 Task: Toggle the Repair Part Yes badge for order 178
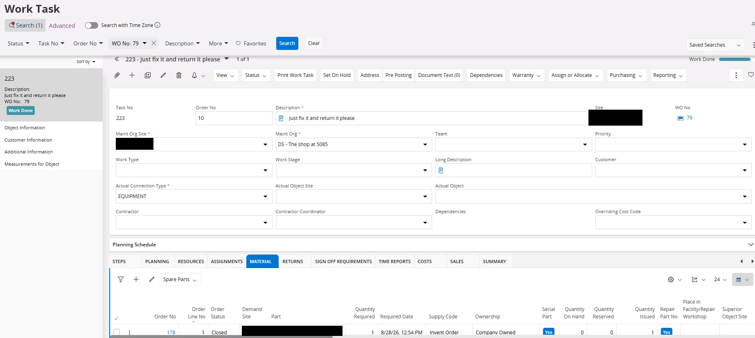point(667,332)
